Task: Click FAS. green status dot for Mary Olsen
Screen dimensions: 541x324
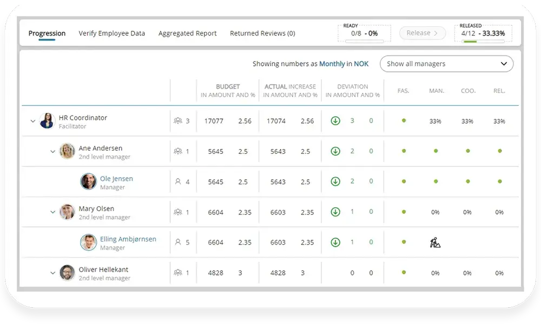Action: click(404, 212)
